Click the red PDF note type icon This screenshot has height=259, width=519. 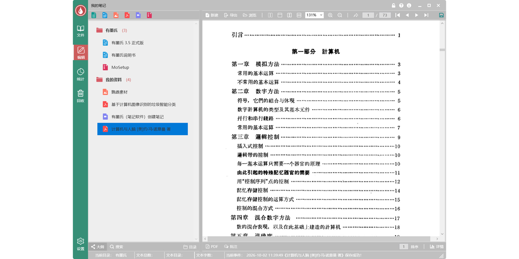tap(127, 15)
